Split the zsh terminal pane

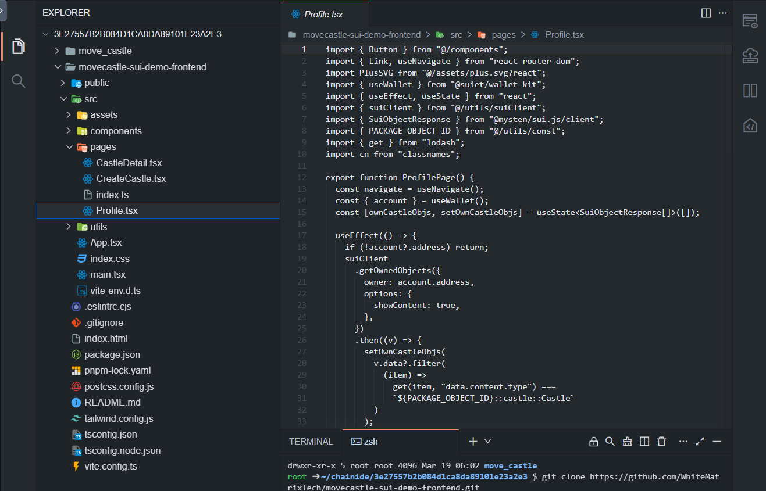644,442
